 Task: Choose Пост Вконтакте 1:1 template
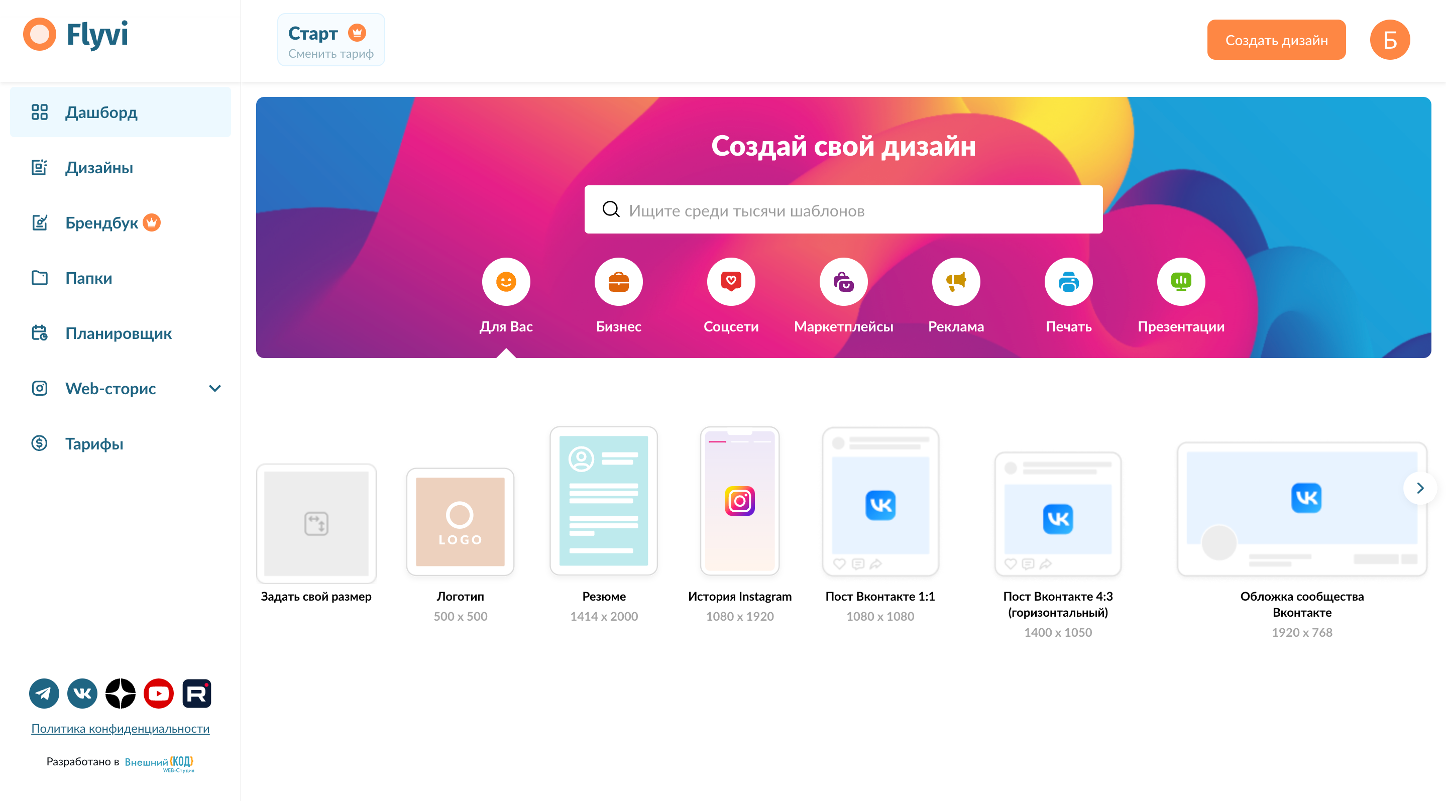[880, 501]
